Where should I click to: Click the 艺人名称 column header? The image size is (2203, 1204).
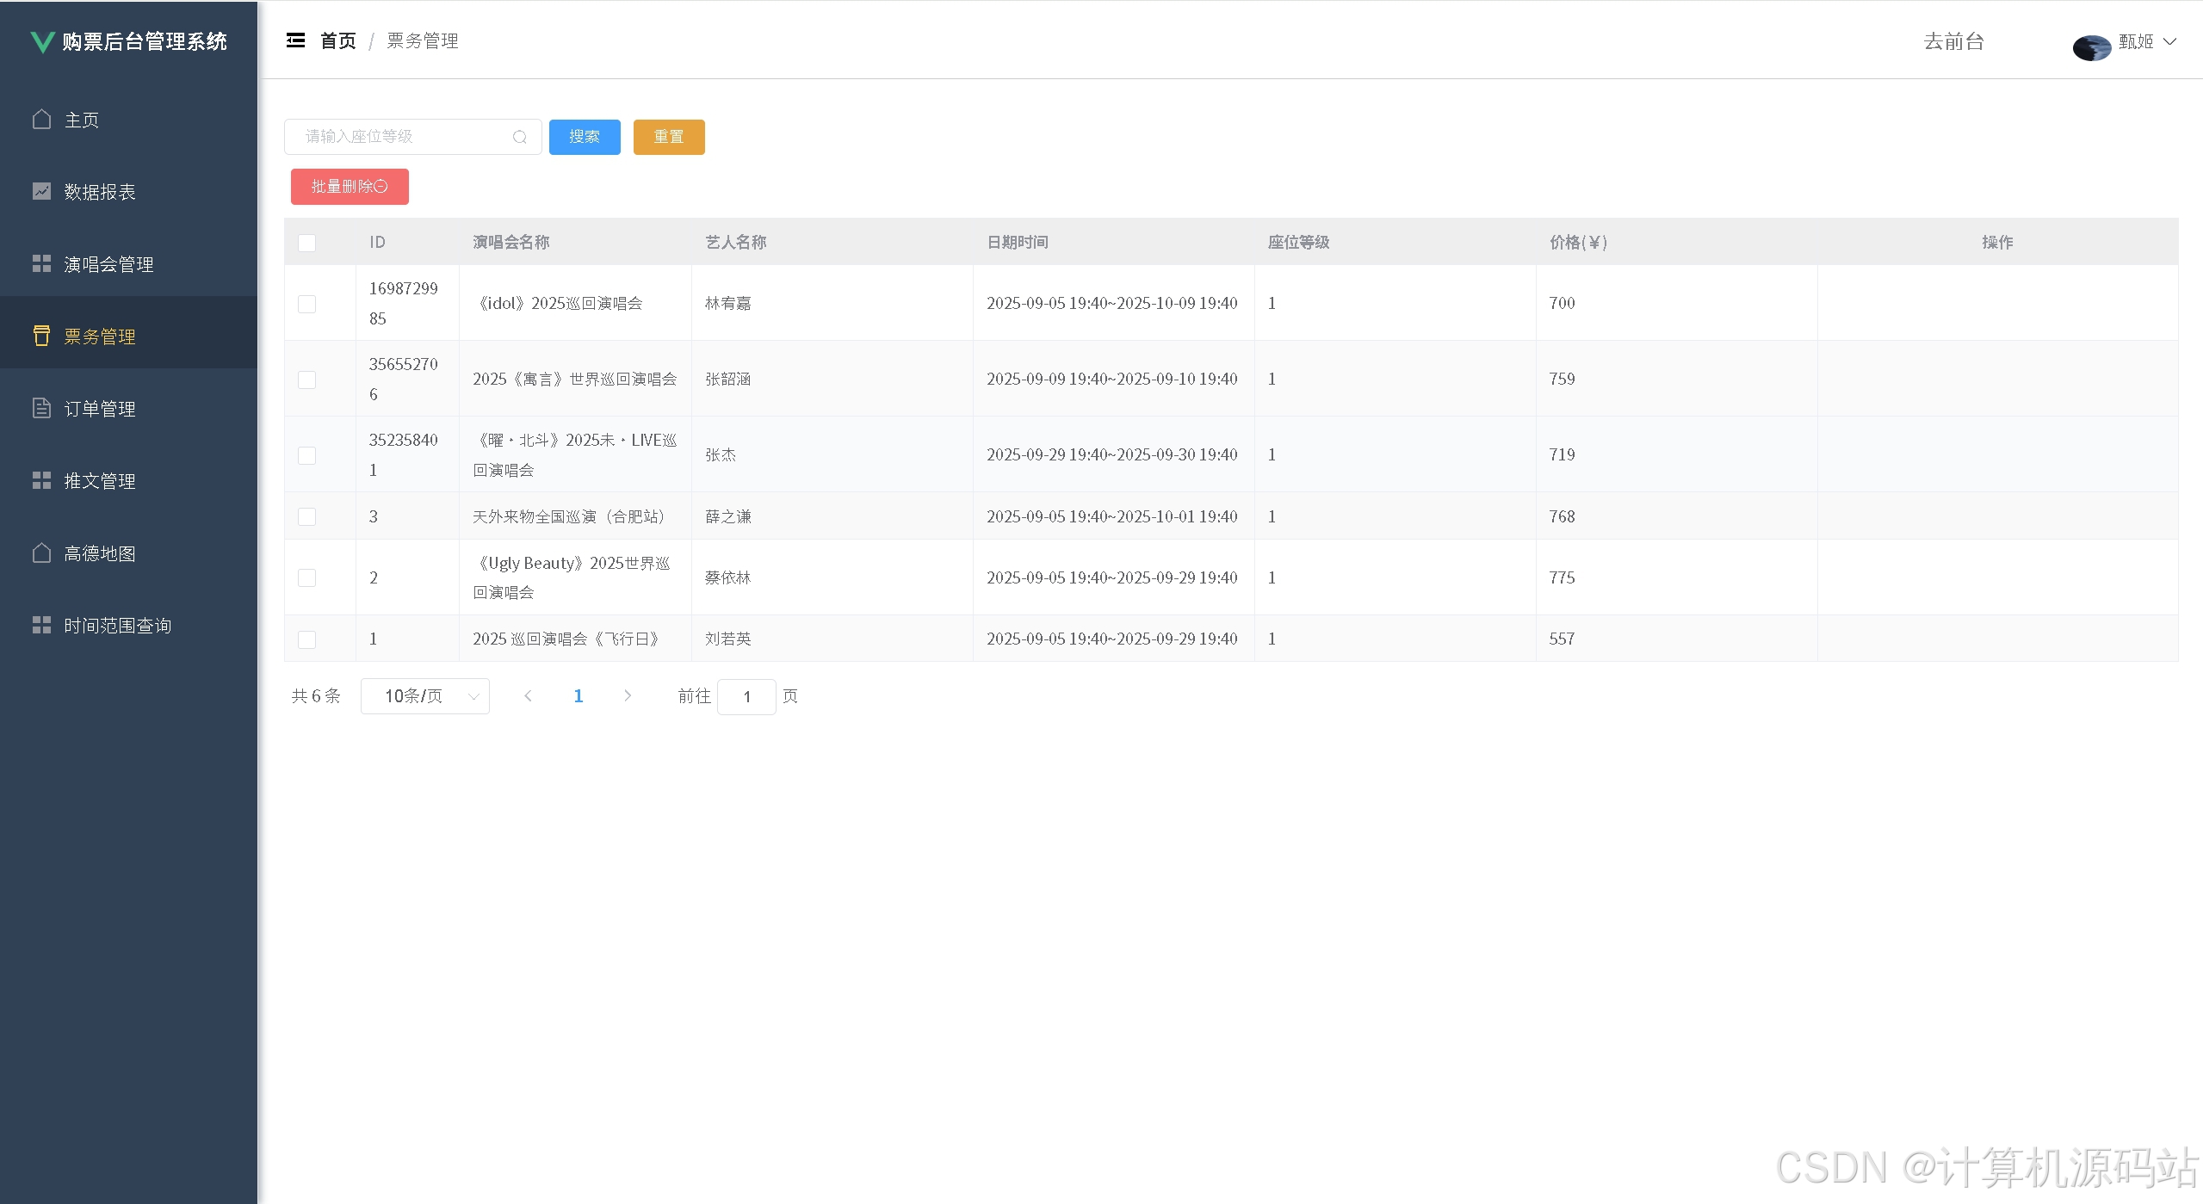tap(735, 243)
